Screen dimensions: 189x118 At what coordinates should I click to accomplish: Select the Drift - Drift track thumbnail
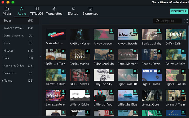pos(175,34)
